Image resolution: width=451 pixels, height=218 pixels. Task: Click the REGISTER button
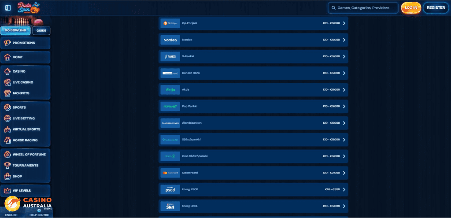click(x=436, y=8)
